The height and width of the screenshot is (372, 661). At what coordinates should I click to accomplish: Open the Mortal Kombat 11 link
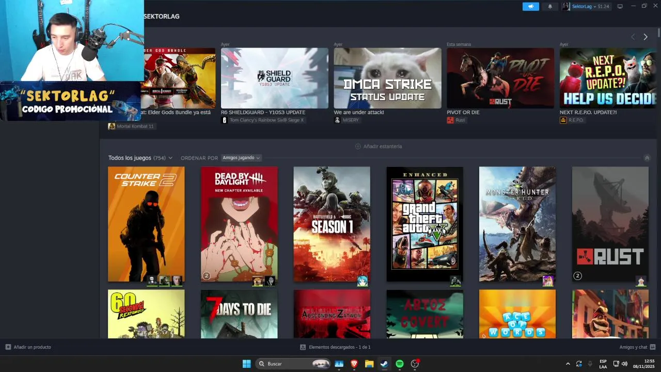point(135,126)
